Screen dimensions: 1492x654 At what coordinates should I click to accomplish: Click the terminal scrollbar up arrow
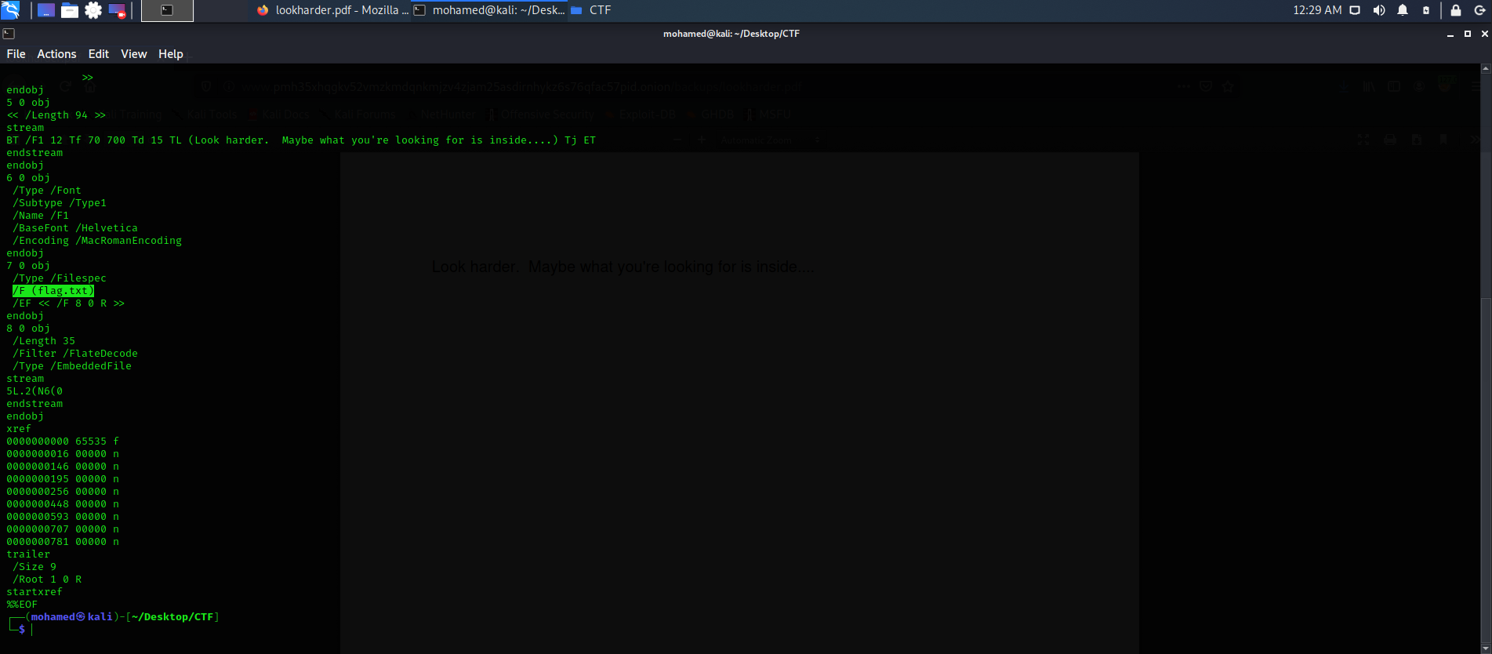point(1486,69)
